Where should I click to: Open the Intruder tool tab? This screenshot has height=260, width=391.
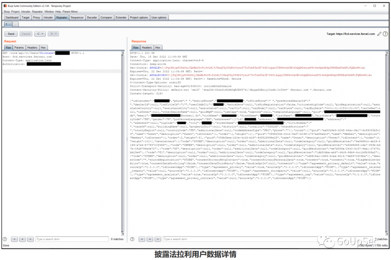[48, 17]
